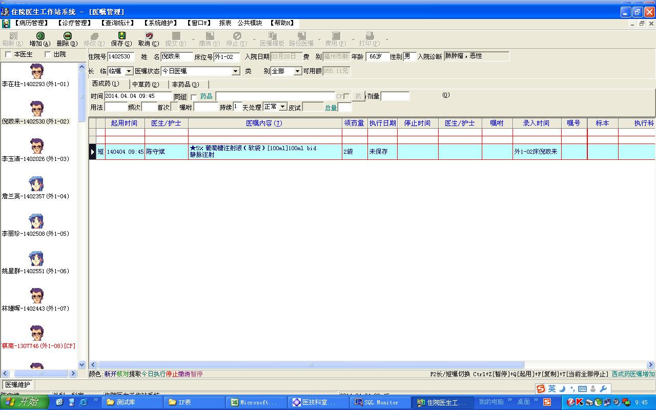Open the 查询统计 menu
Image resolution: width=656 pixels, height=410 pixels.
(x=117, y=23)
